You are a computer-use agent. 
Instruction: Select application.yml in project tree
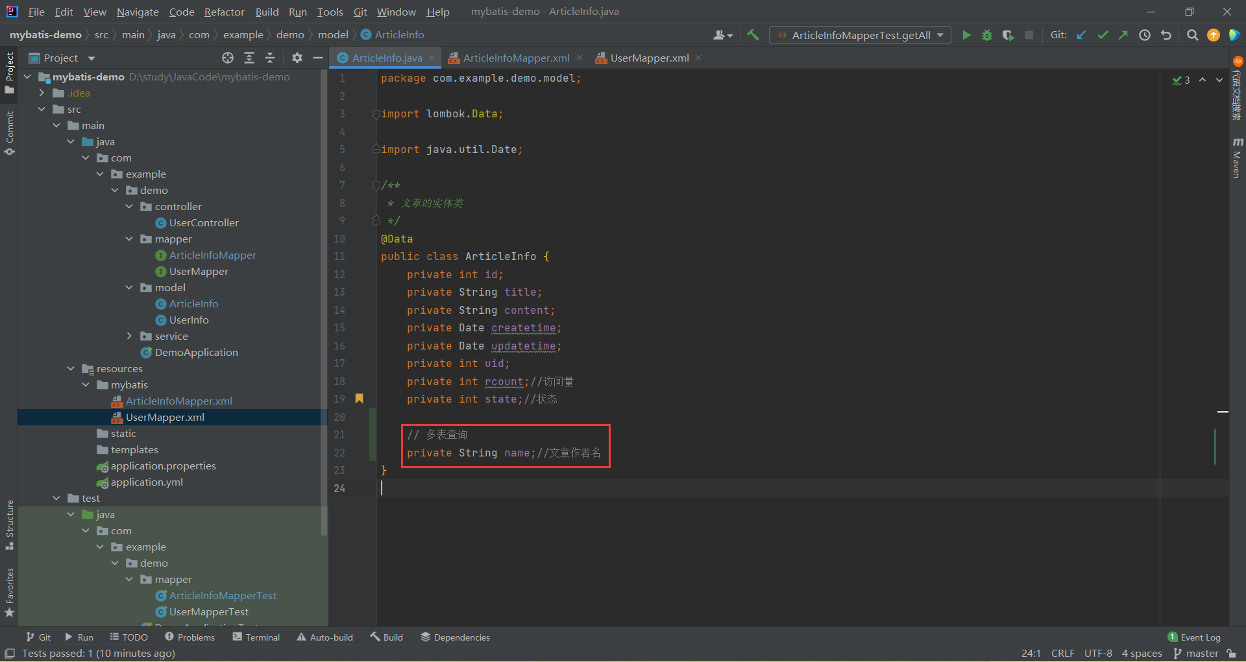[x=147, y=482]
